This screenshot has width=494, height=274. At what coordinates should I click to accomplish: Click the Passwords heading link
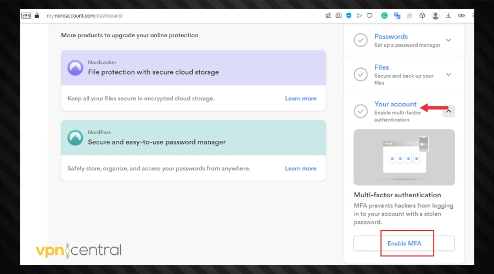391,37
